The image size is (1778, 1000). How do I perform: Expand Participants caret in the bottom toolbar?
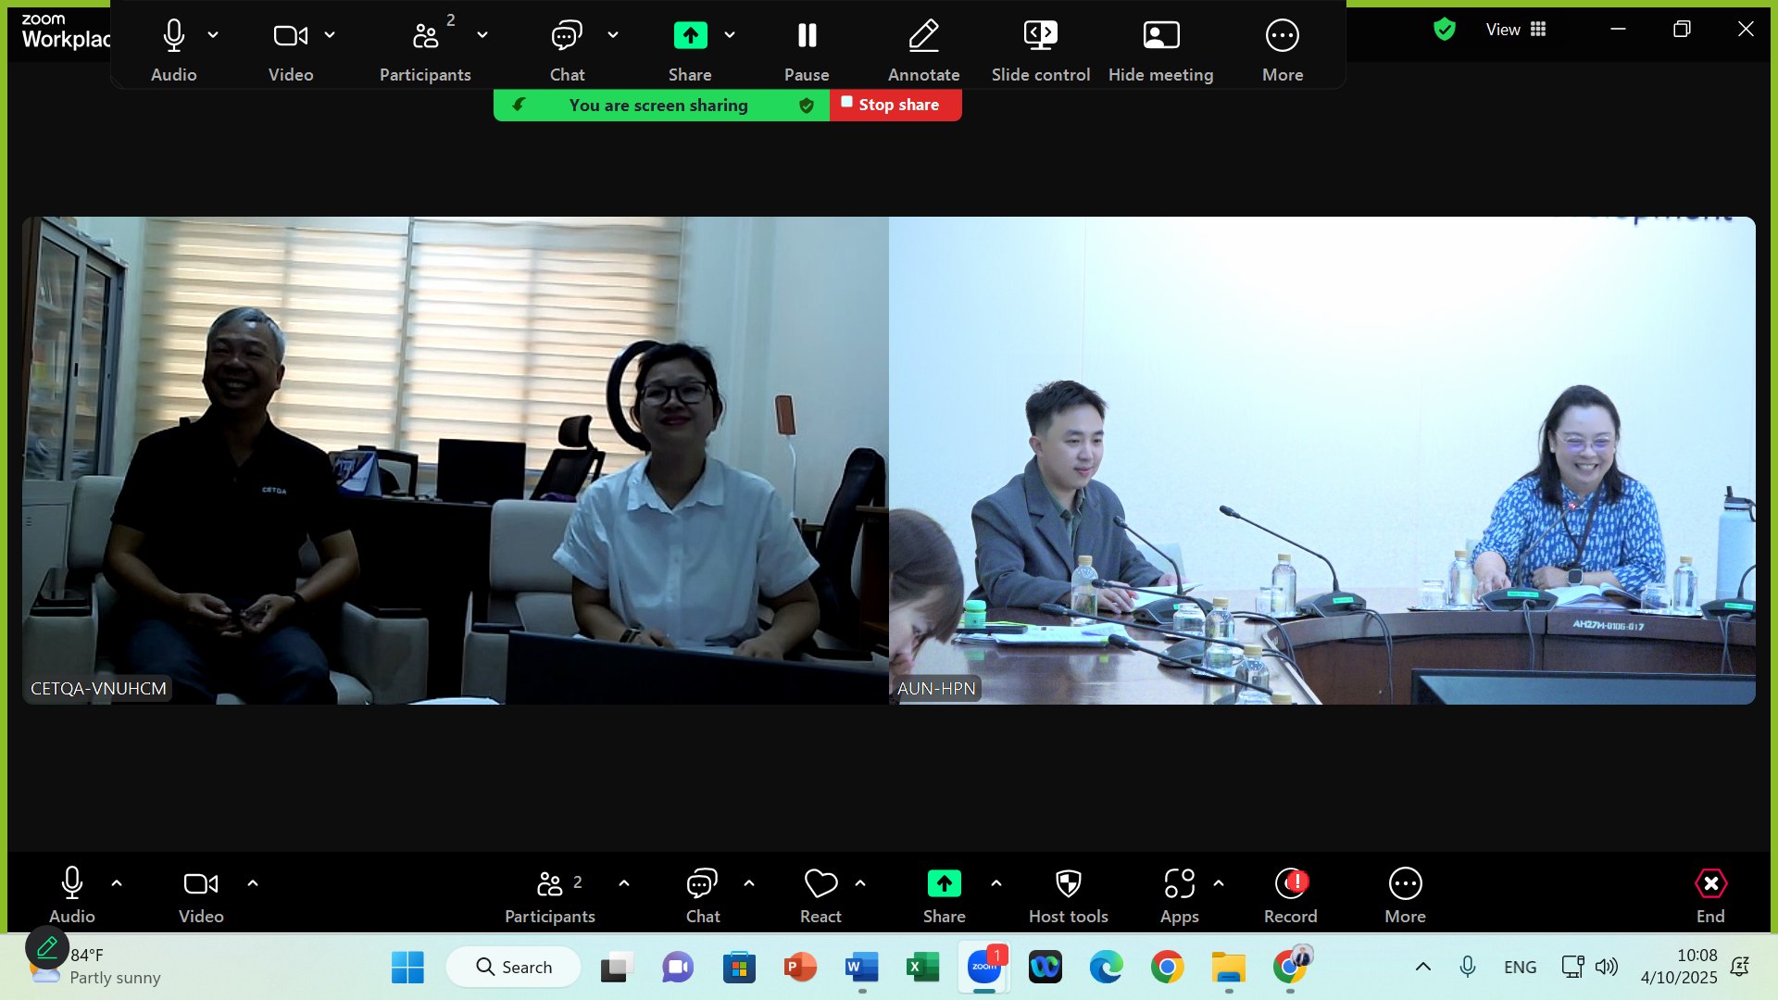click(624, 883)
